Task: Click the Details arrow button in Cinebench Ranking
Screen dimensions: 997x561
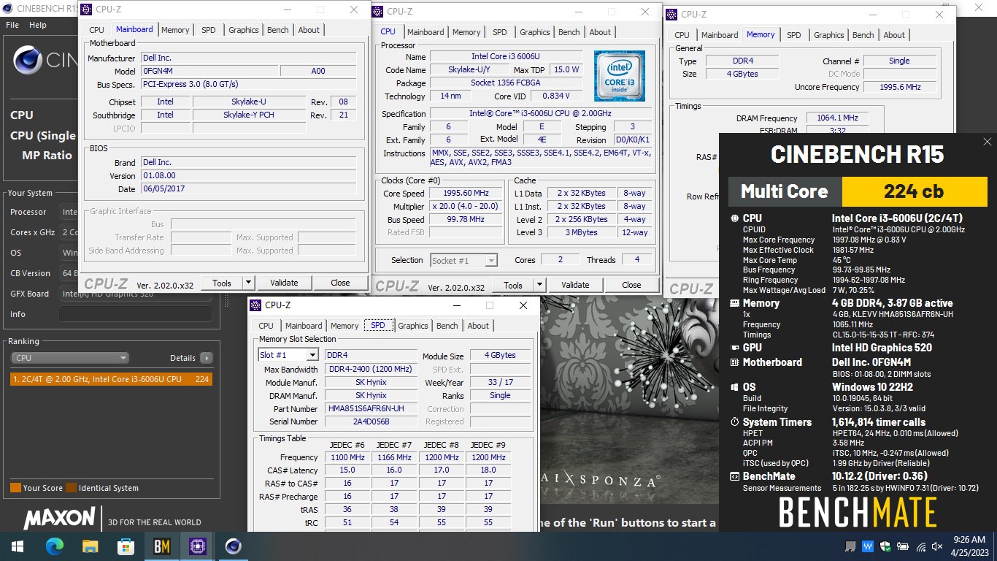Action: pyautogui.click(x=207, y=358)
